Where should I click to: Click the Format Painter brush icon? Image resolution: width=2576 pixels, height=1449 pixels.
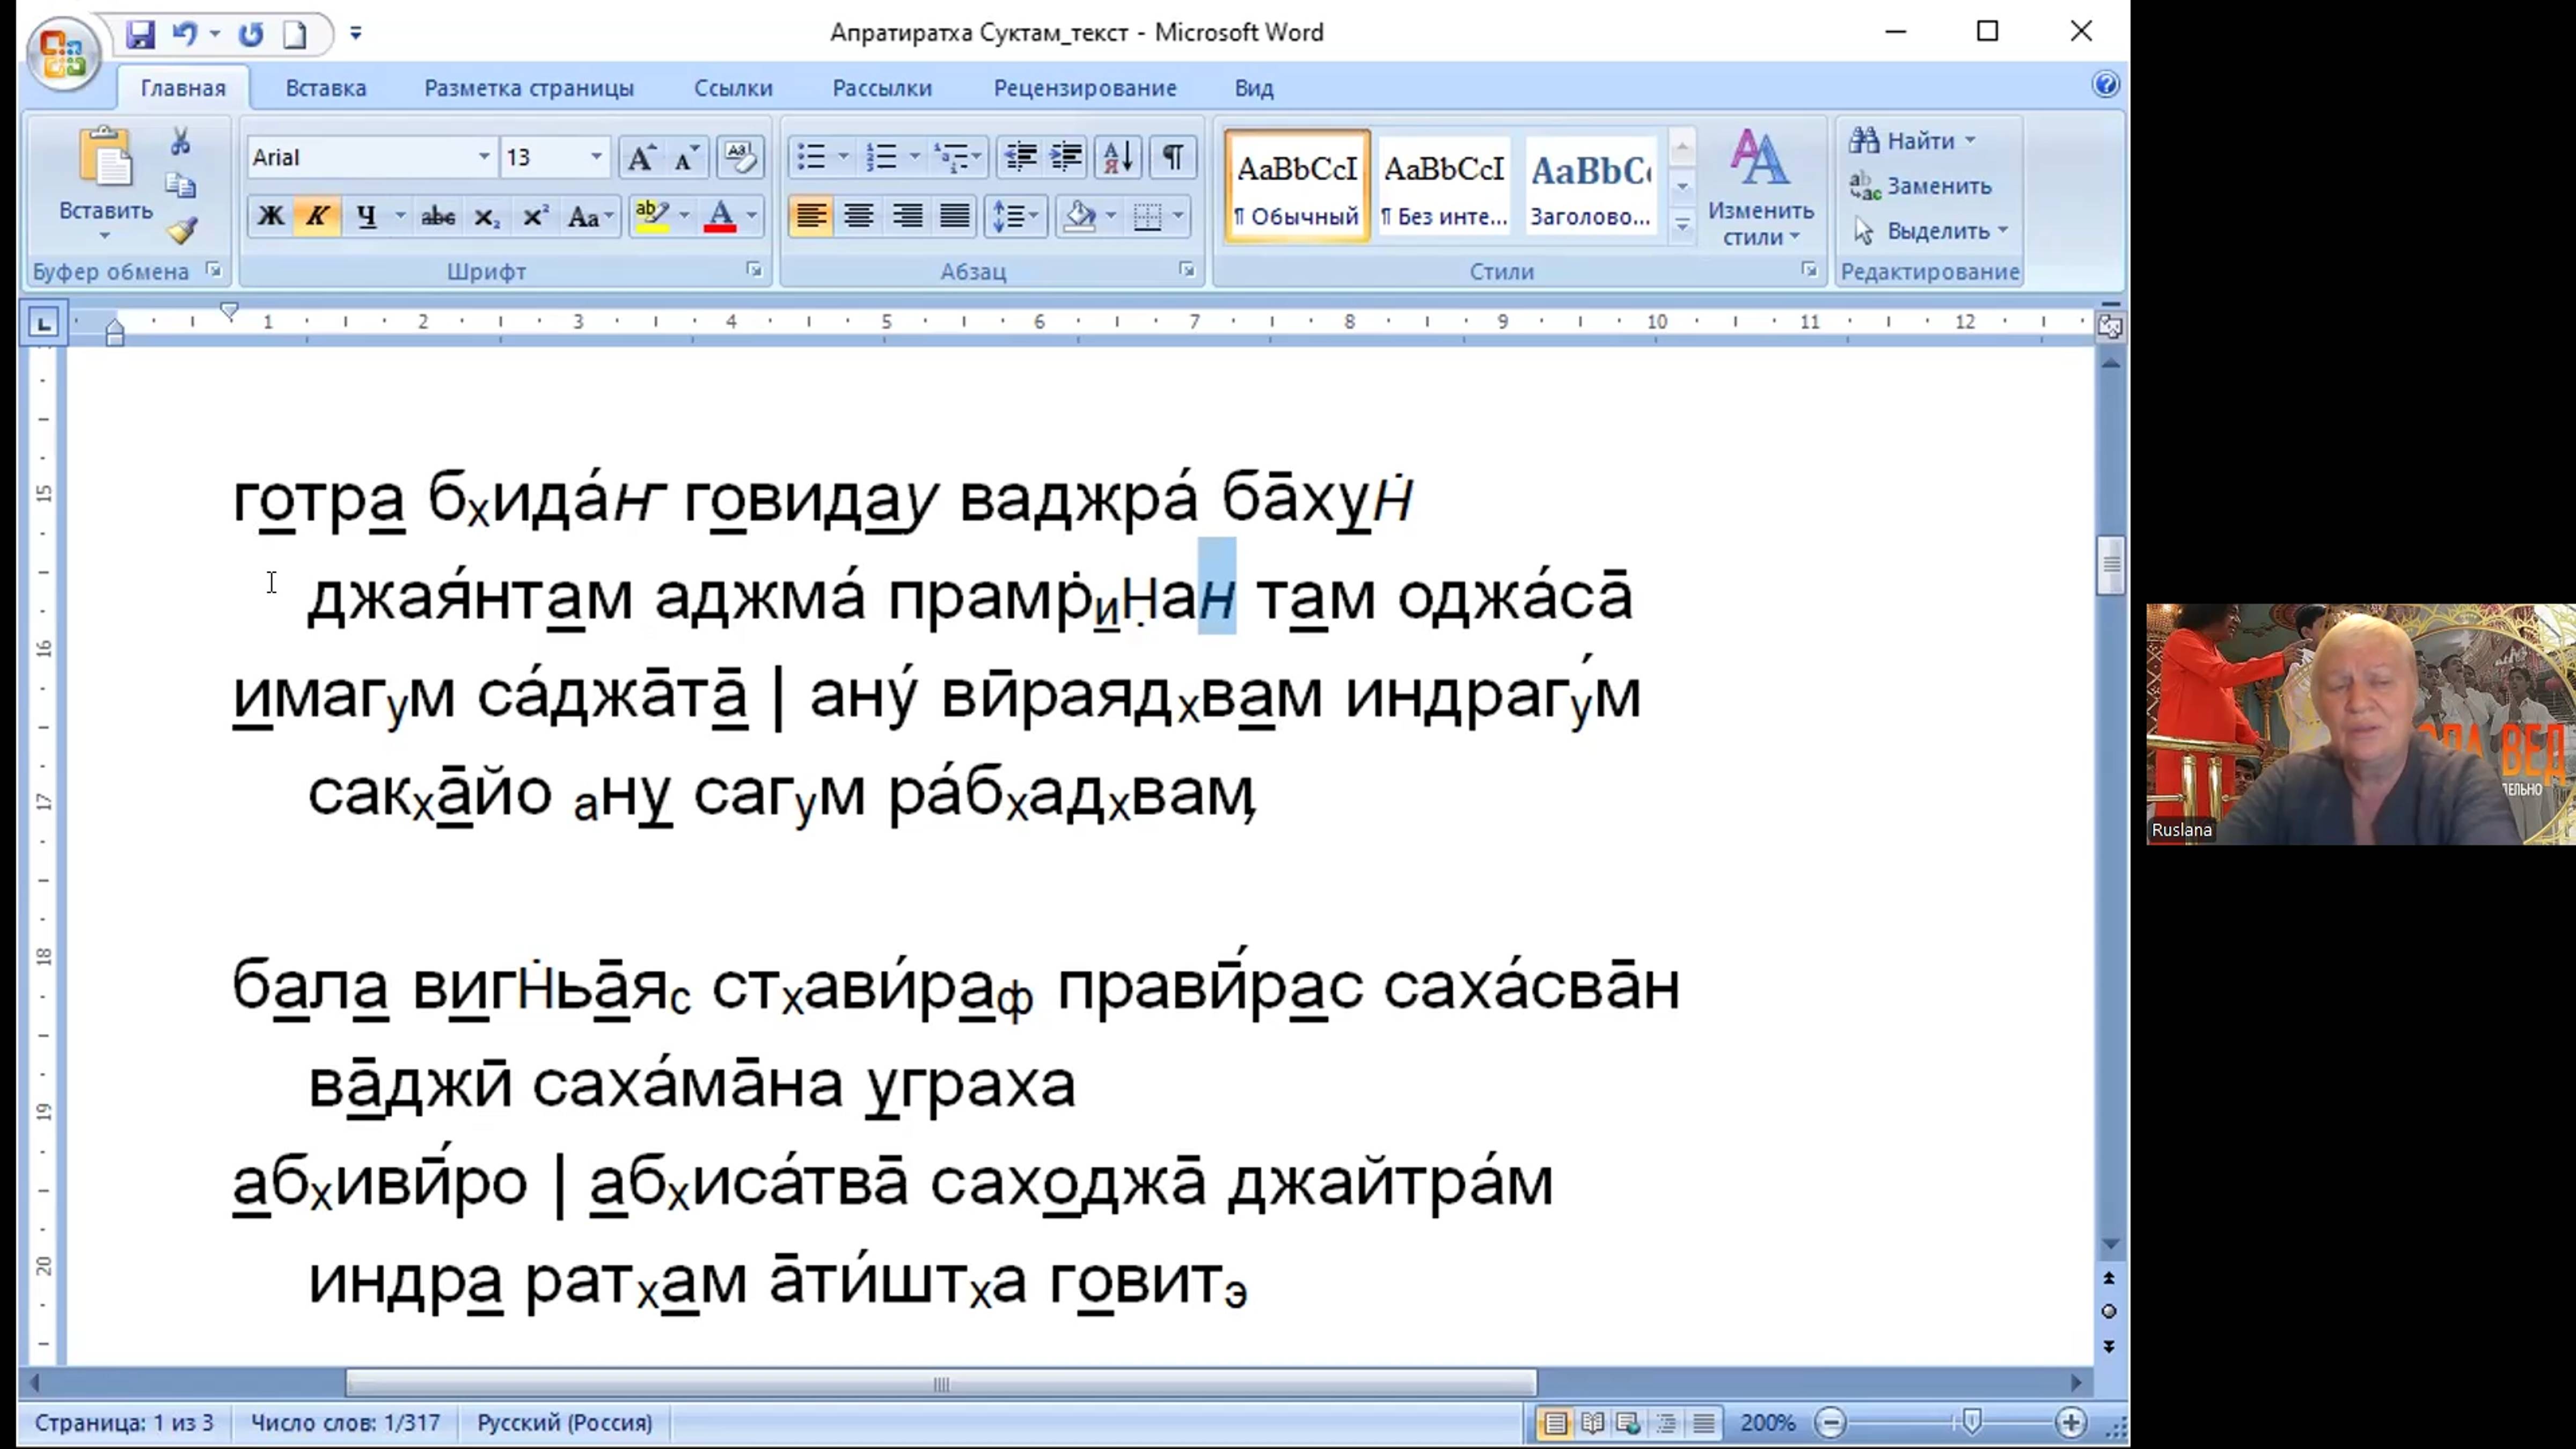pos(181,232)
